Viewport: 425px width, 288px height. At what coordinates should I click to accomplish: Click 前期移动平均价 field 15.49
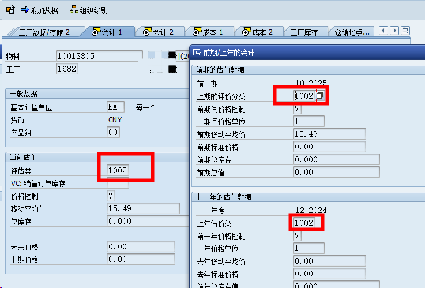tap(329, 134)
